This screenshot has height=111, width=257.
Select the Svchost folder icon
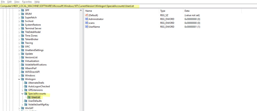[22, 21]
